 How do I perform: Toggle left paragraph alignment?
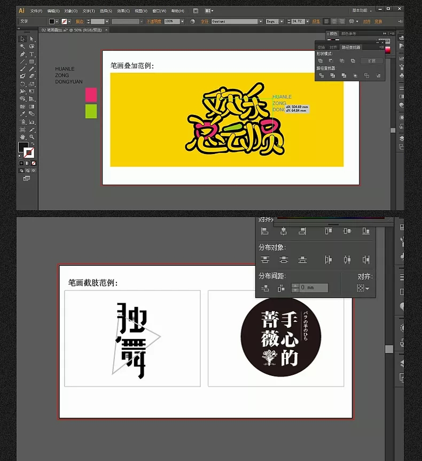coord(326,21)
